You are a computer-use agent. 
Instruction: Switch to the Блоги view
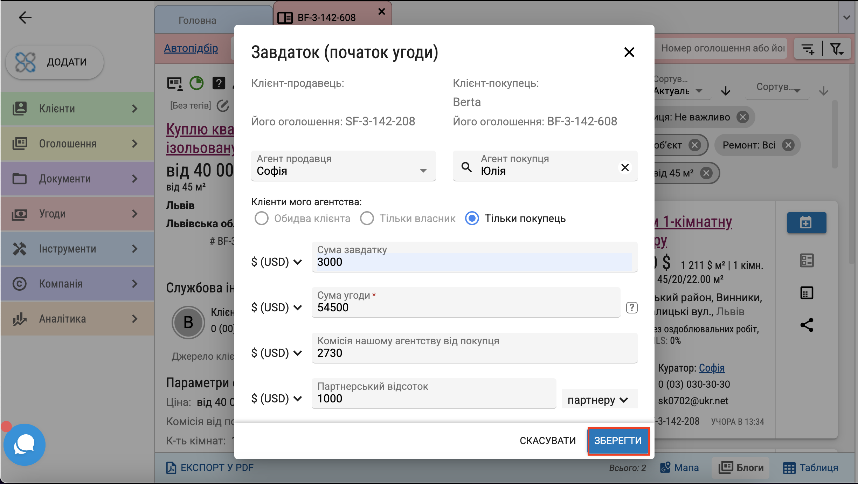[741, 468]
